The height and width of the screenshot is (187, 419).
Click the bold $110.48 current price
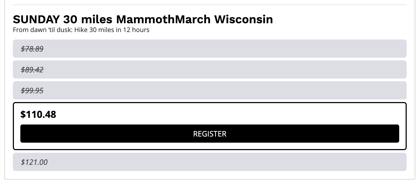tap(38, 115)
